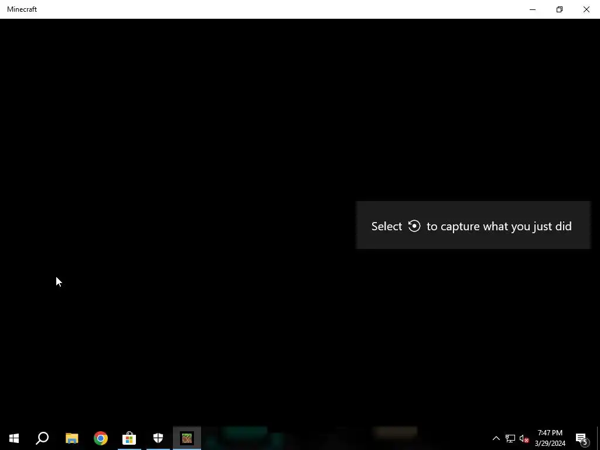Open Action Center notifications icon

(582, 438)
